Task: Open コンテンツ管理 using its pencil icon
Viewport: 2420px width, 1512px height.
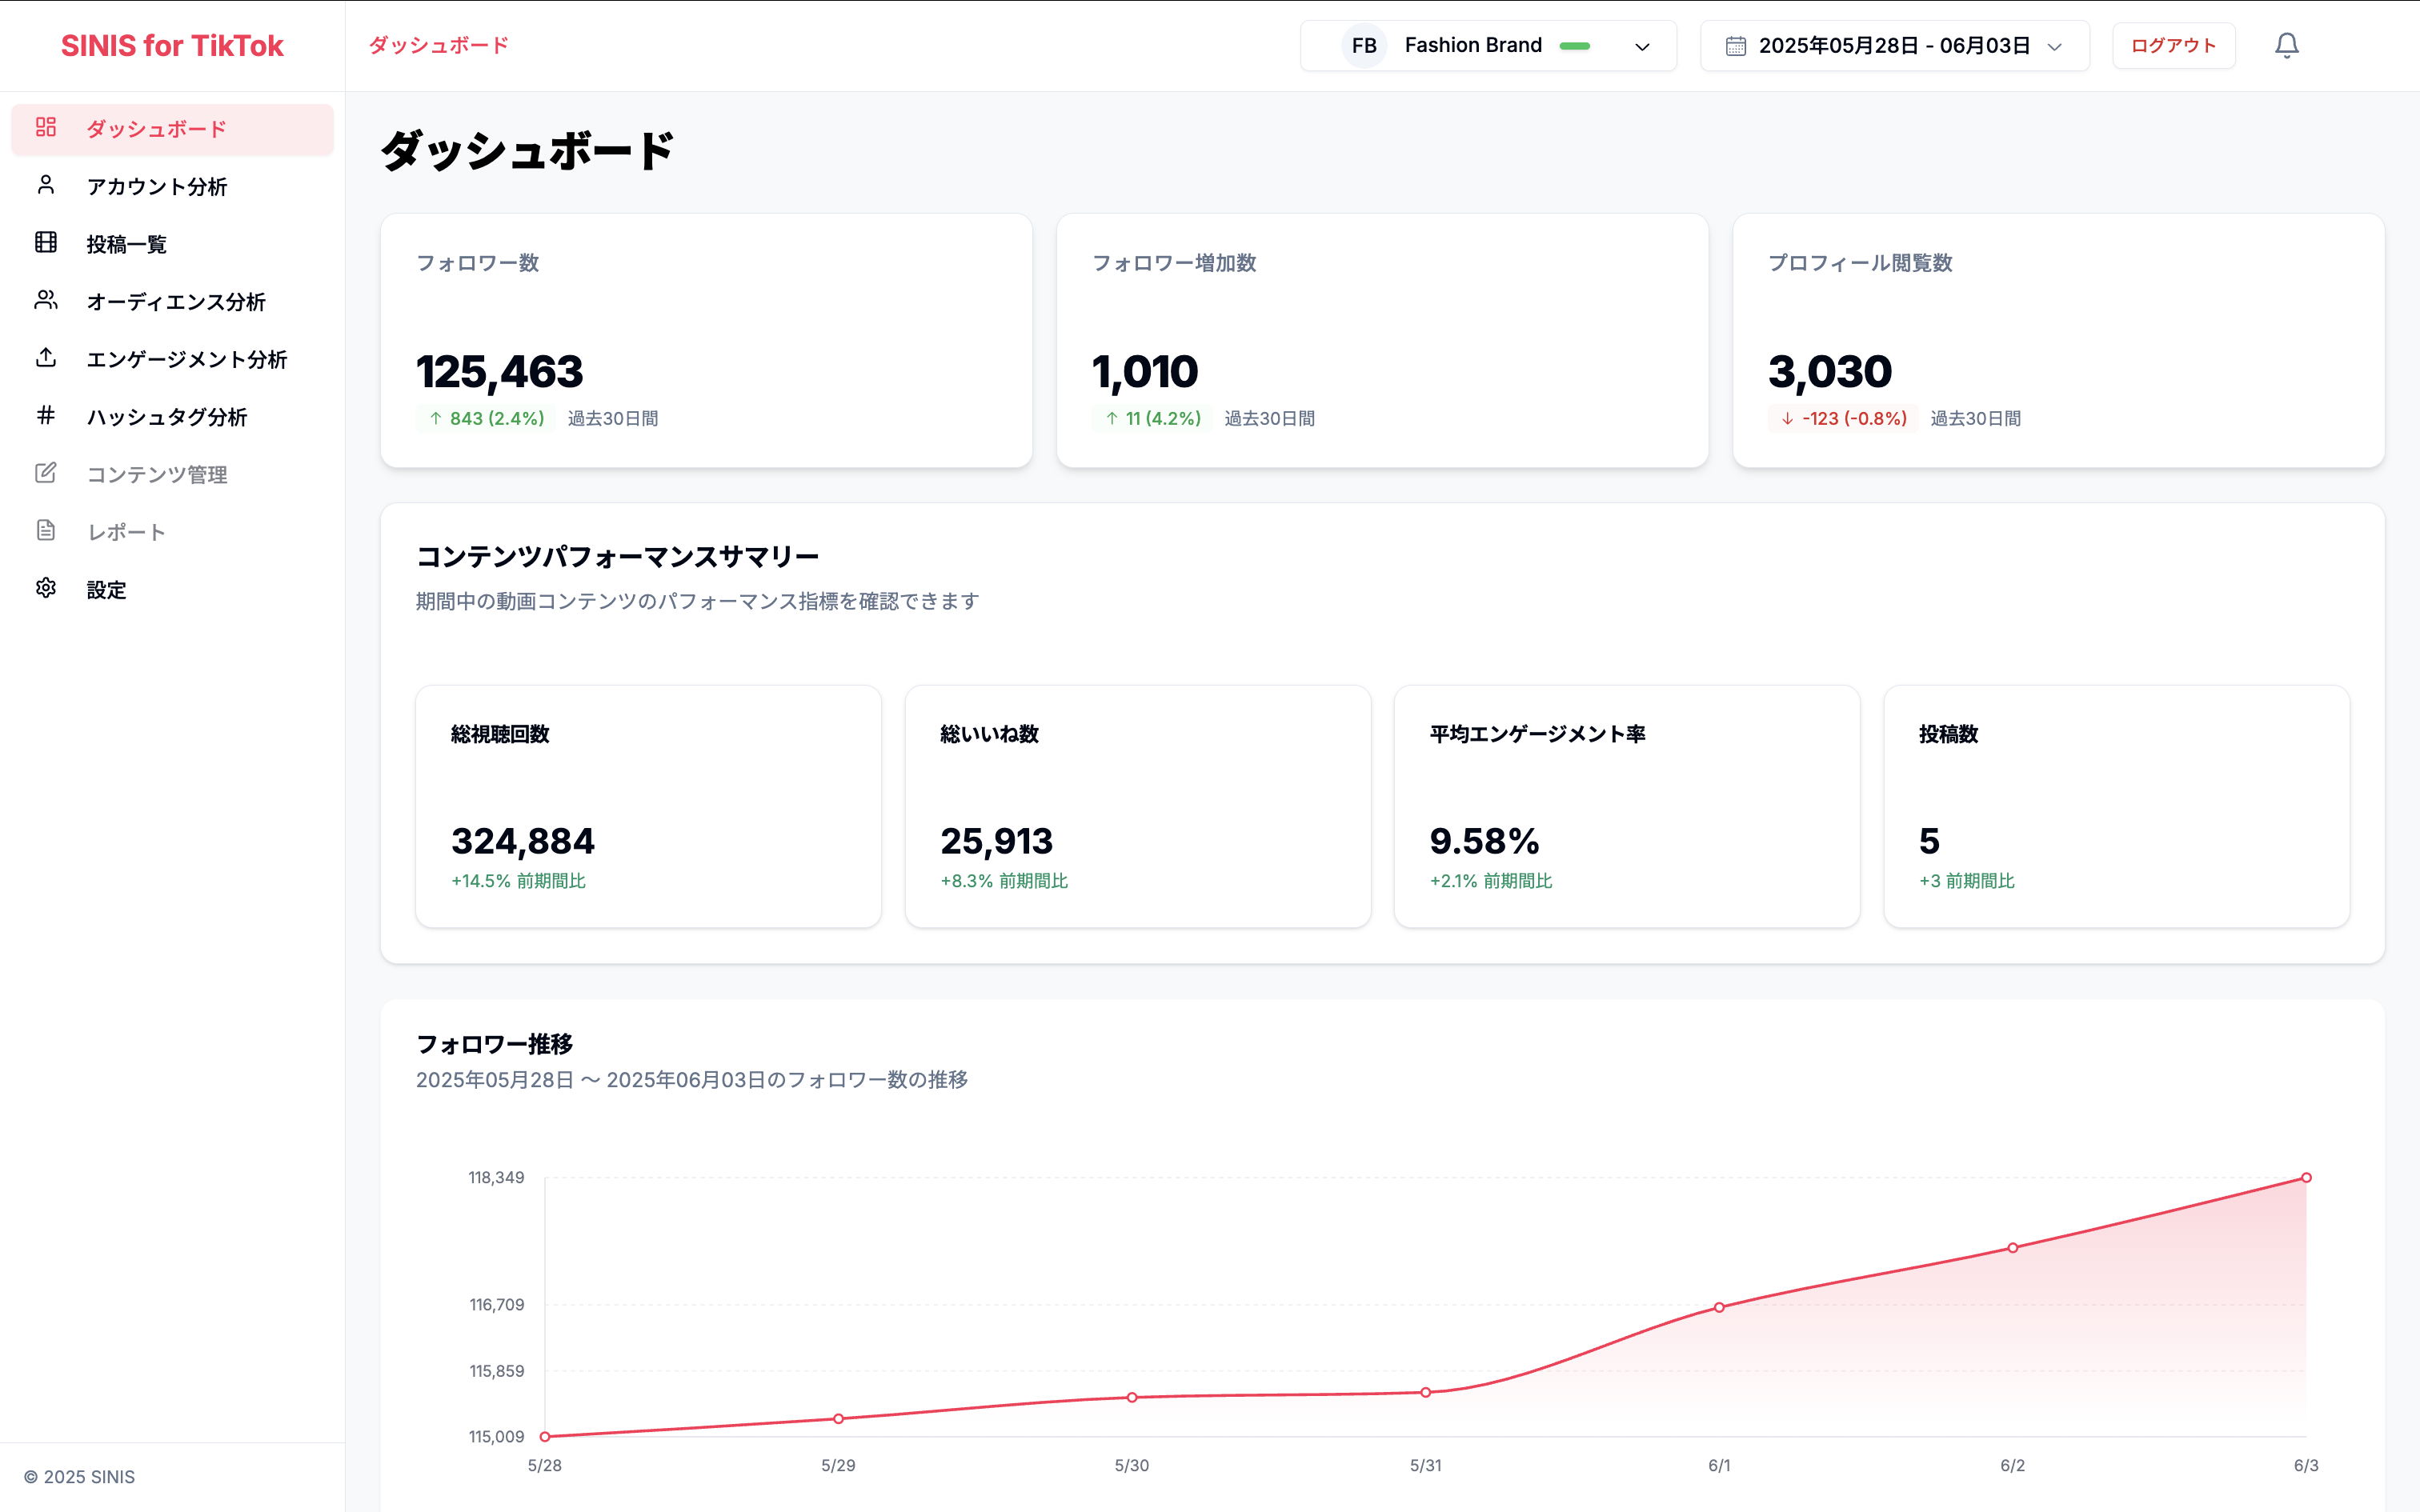Action: 46,473
